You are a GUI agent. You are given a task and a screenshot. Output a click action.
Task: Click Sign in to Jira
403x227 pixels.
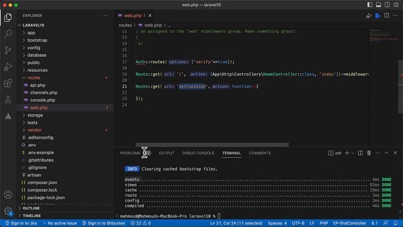[21, 223]
